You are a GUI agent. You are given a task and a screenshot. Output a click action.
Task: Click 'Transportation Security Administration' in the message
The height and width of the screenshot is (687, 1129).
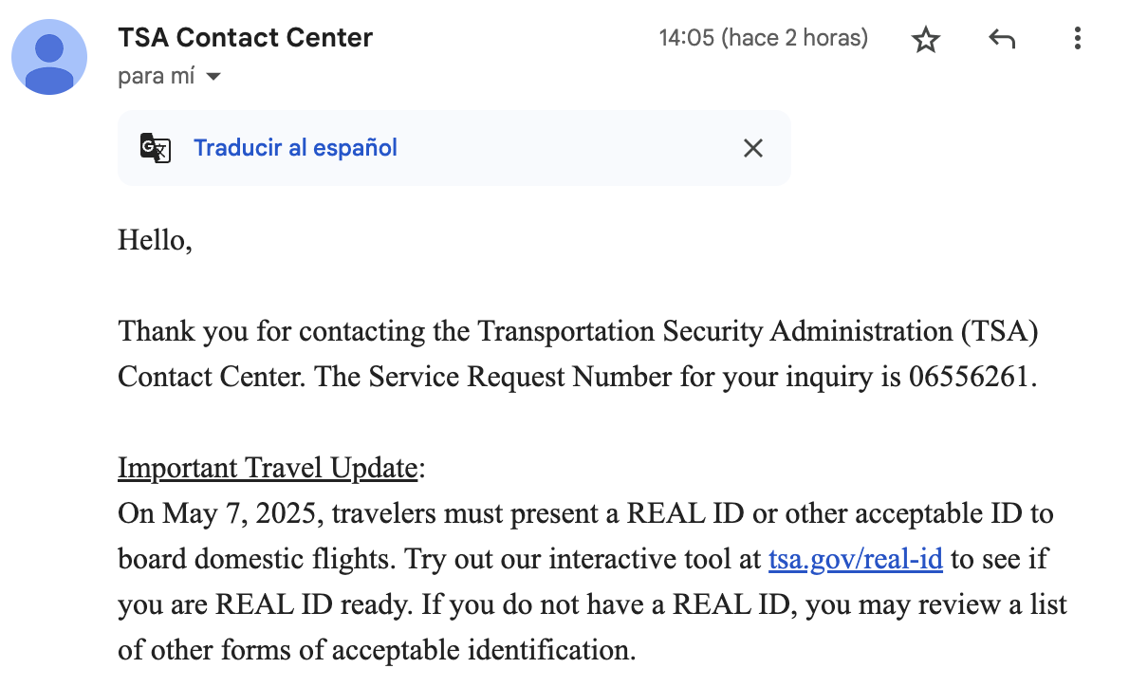715,331
